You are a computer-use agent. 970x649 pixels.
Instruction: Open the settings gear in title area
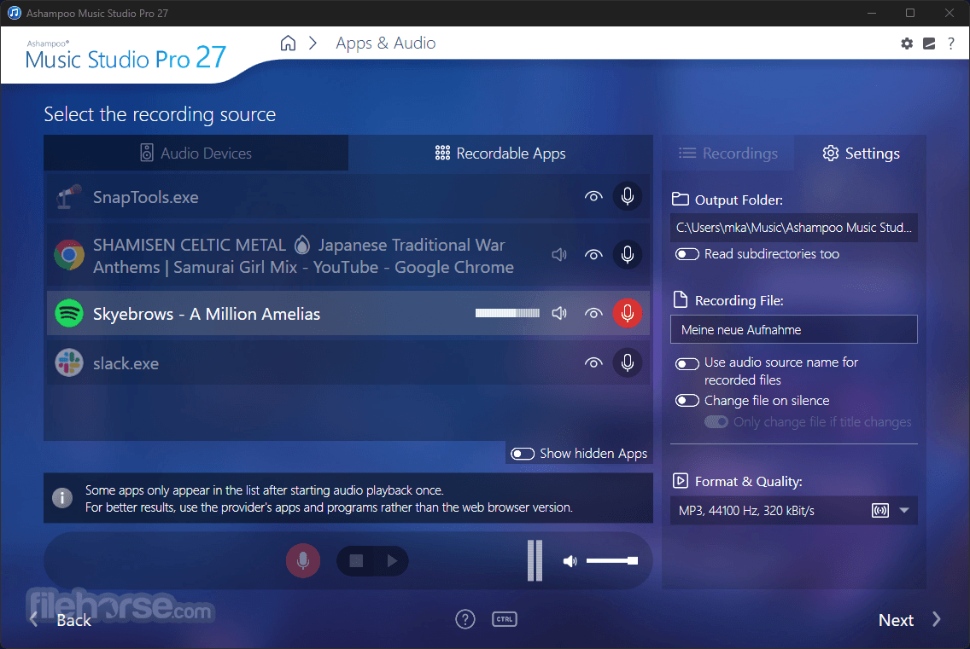pos(907,43)
